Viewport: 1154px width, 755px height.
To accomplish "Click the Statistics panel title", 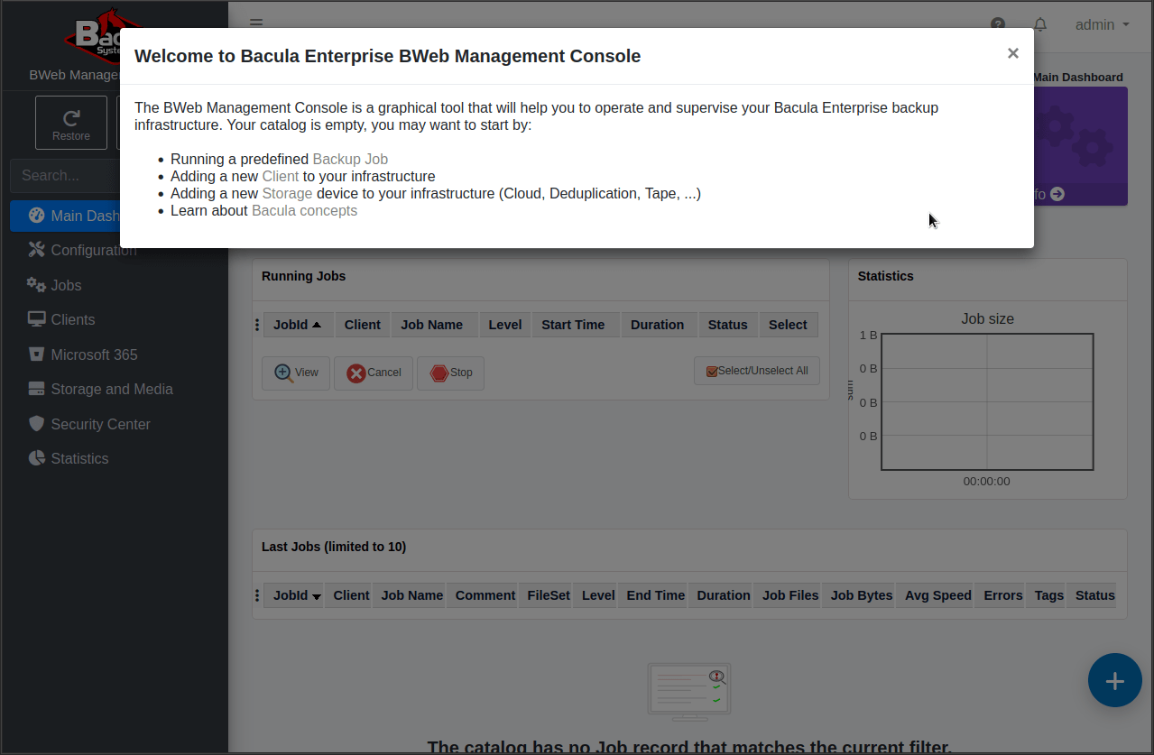I will [886, 276].
